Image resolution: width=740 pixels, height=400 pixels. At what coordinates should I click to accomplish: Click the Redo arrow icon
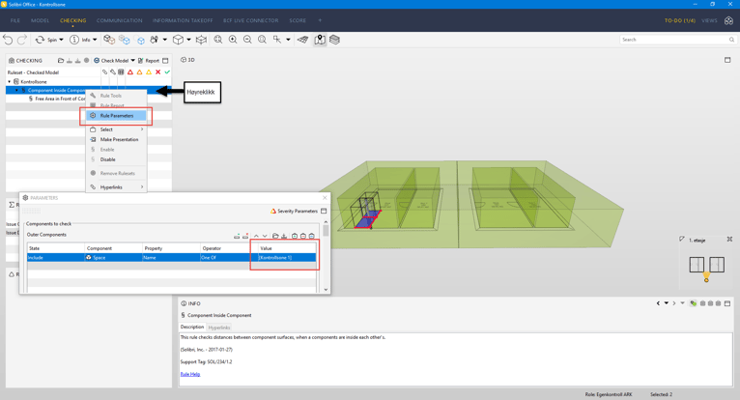(22, 40)
